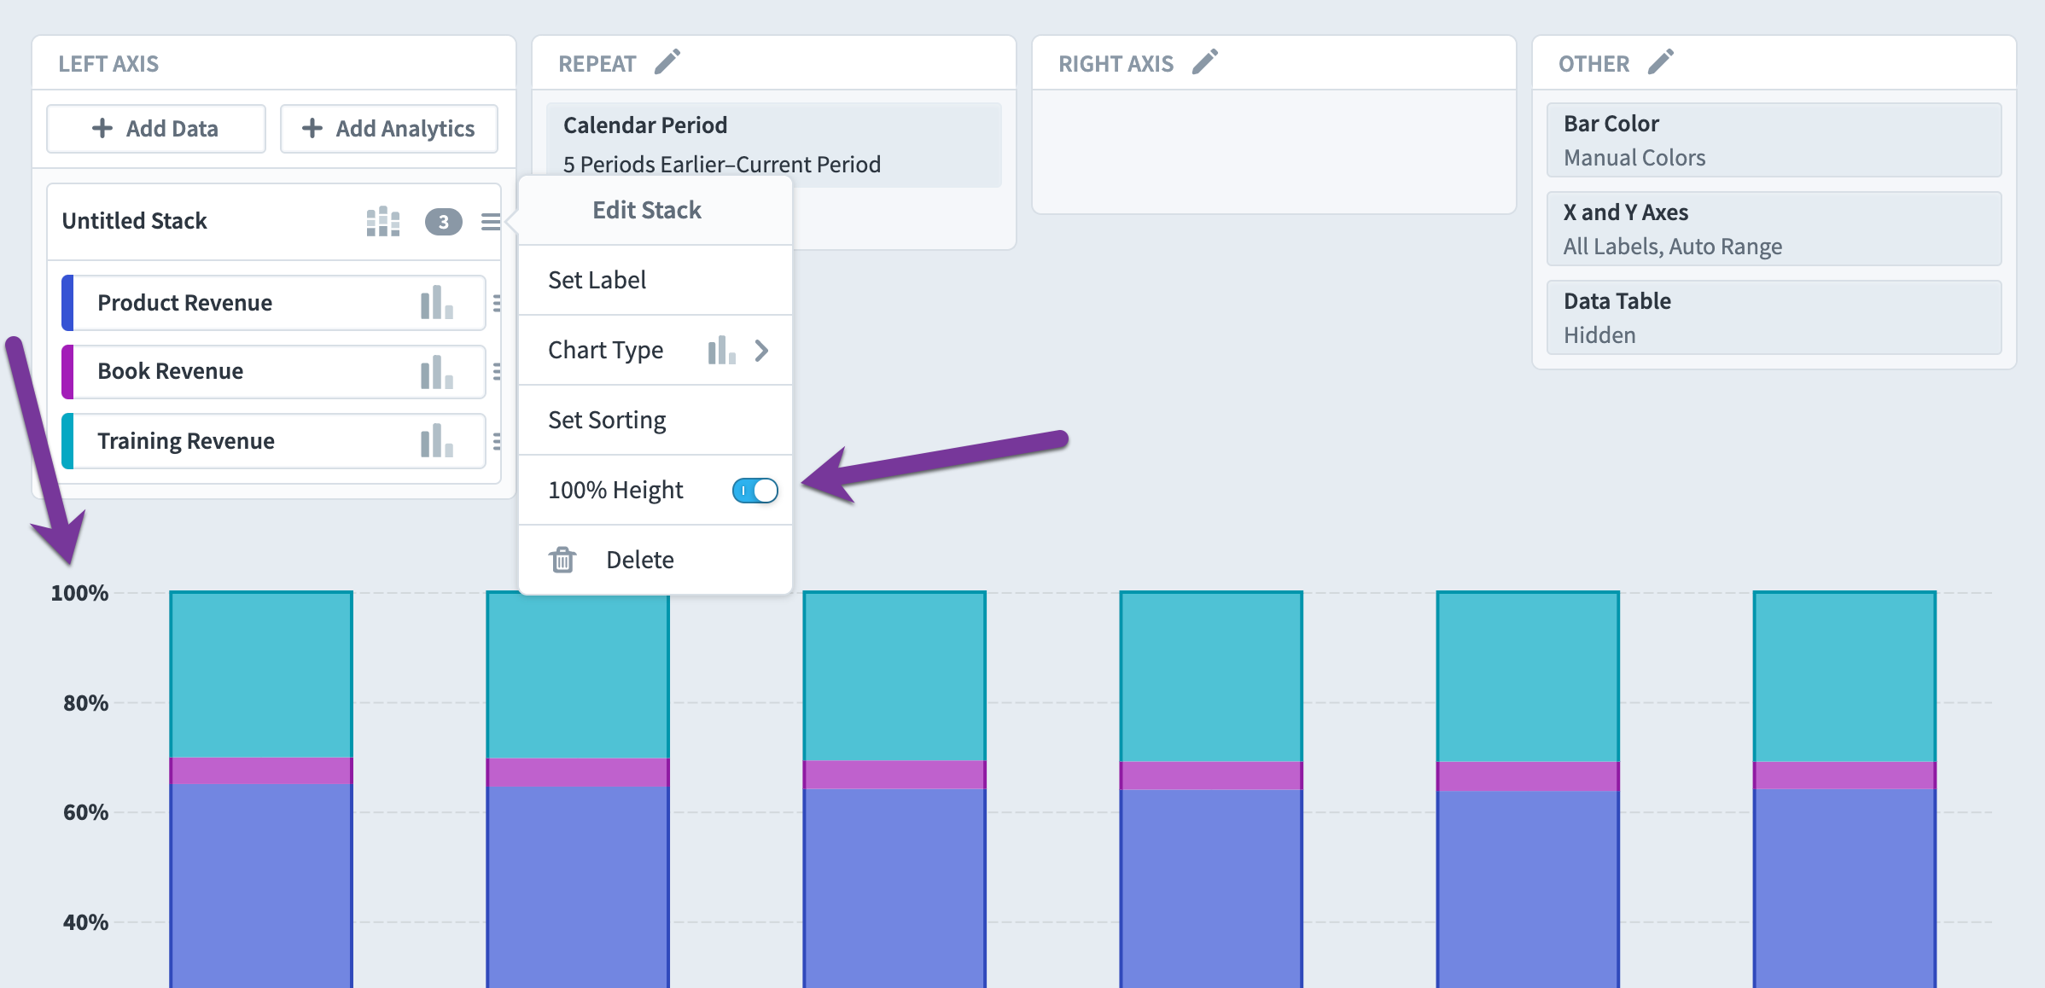Click the bar chart icon in Chart Type
2045x988 pixels.
click(x=722, y=350)
